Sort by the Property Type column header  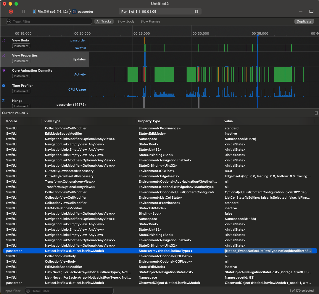click(149, 121)
